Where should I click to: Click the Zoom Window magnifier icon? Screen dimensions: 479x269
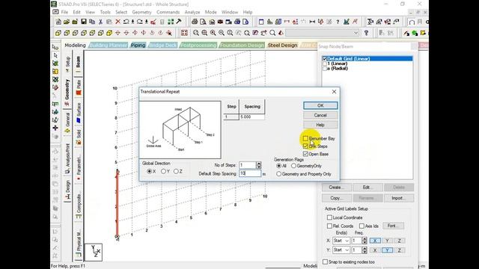point(196,33)
